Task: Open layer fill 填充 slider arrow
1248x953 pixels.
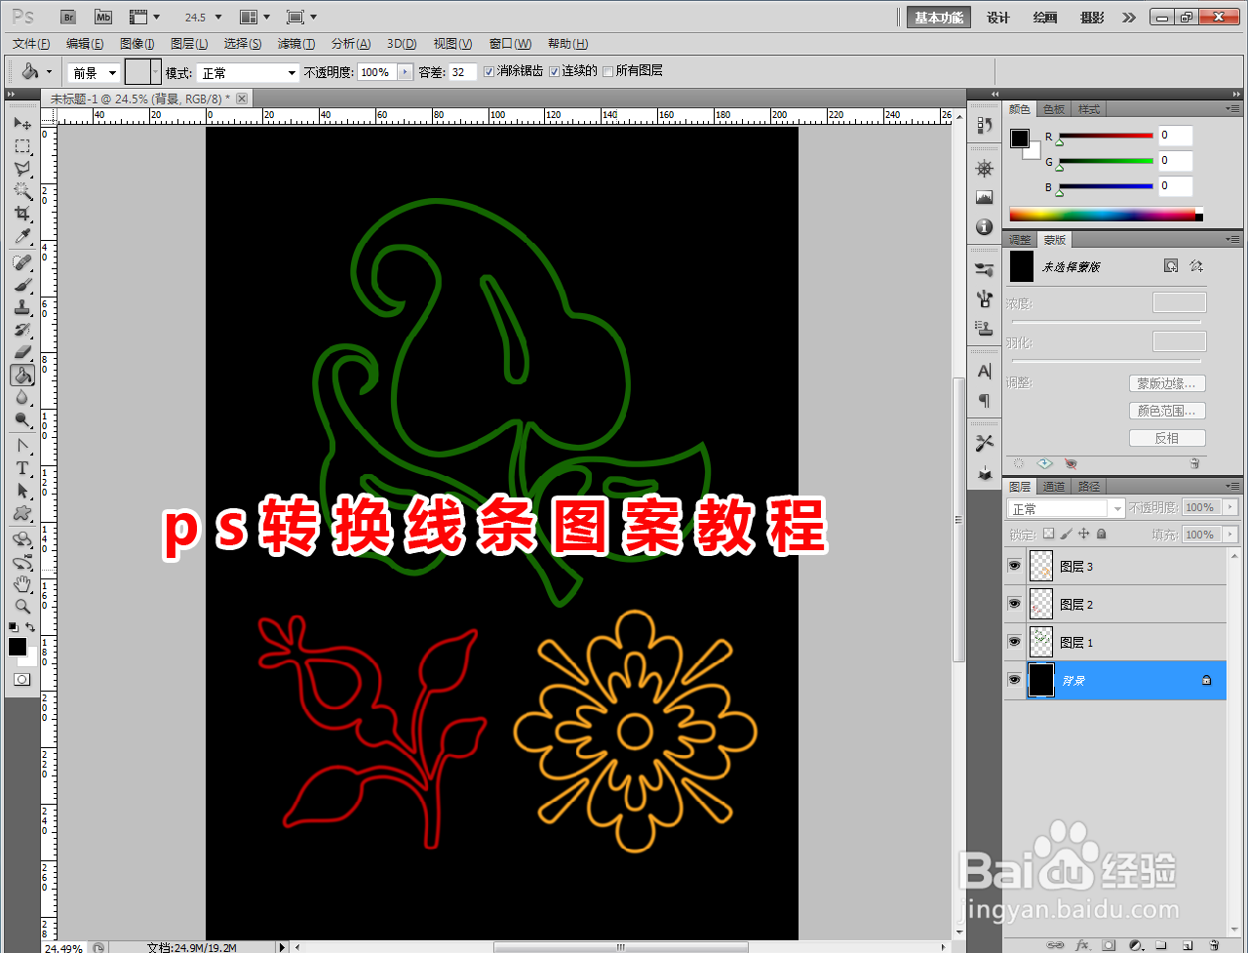Action: coord(1230,535)
